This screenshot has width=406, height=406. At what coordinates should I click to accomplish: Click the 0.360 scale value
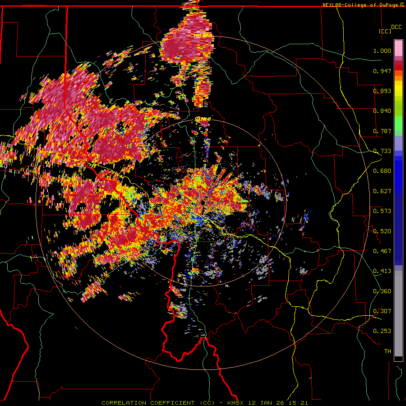point(382,291)
